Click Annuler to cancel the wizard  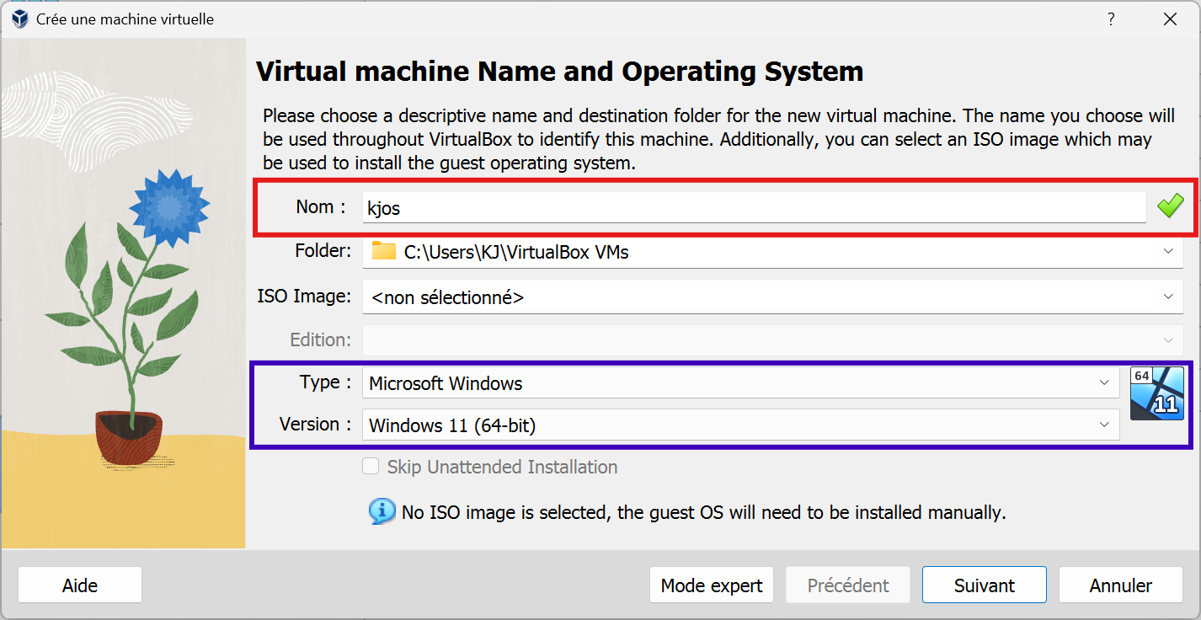point(1121,585)
